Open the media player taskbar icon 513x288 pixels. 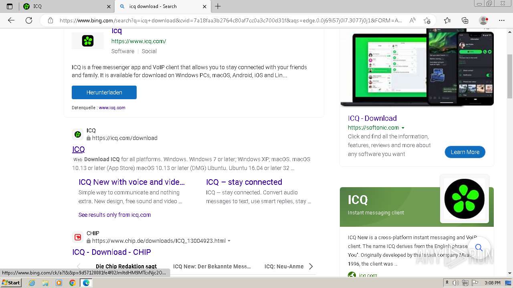pos(59,283)
